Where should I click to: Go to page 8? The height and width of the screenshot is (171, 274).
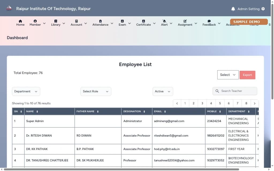click(x=246, y=103)
